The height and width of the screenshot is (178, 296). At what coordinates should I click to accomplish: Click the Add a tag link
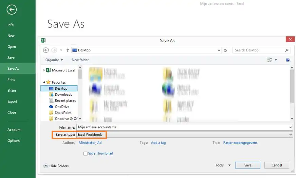pyautogui.click(x=158, y=143)
